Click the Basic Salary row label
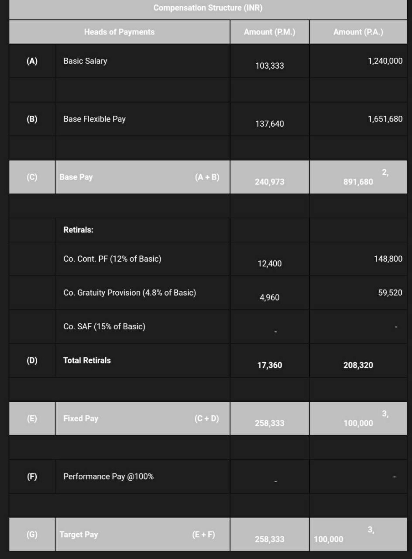This screenshot has width=412, height=559. pos(85,61)
